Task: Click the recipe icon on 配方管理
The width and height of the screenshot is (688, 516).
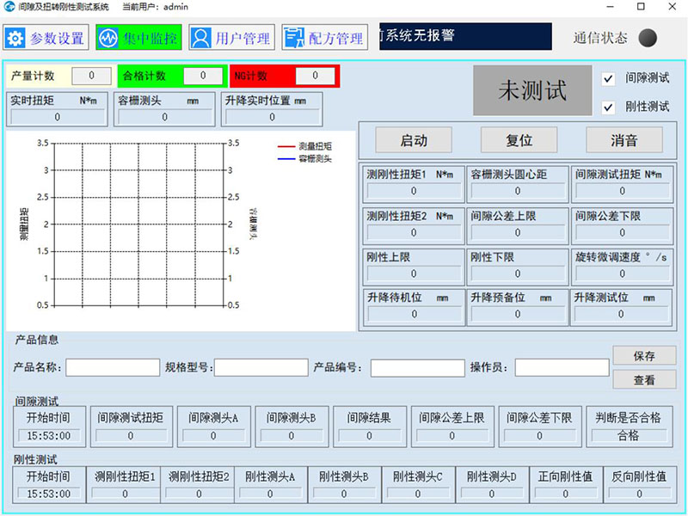Action: pyautogui.click(x=294, y=38)
